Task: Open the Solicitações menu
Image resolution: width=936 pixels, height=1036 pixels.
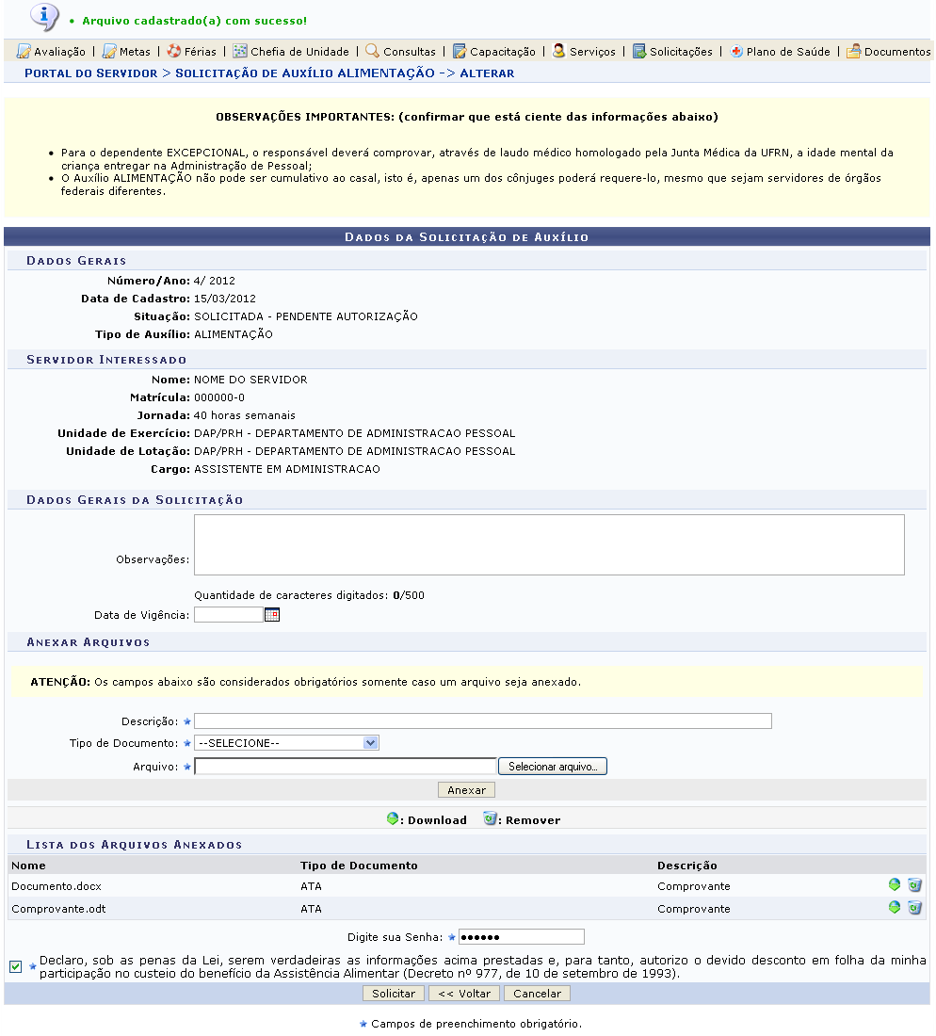Action: tap(681, 52)
